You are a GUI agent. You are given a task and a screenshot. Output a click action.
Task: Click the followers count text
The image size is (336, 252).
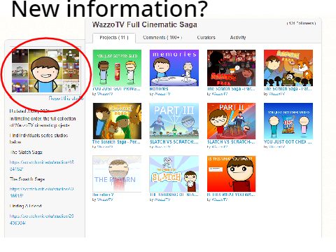coord(301,23)
